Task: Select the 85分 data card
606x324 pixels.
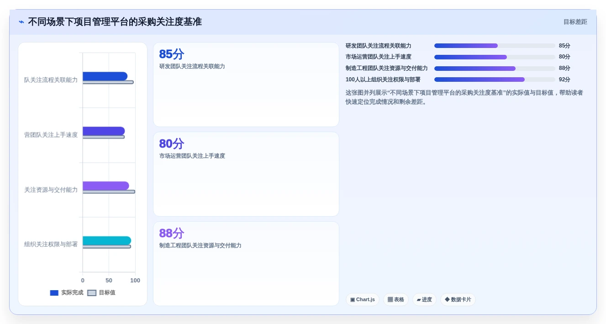Action: coord(246,85)
